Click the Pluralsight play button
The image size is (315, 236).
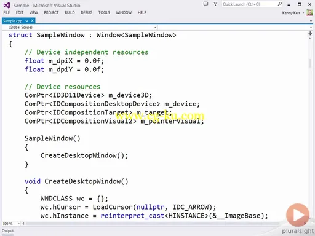point(298,215)
